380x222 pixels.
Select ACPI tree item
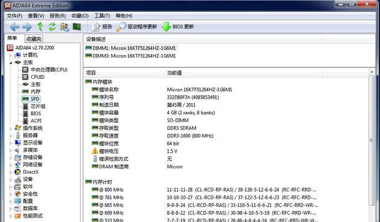(36, 121)
